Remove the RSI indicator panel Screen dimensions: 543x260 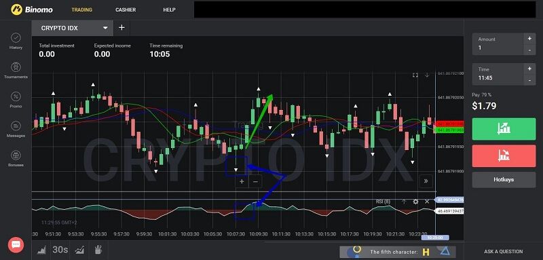[x=427, y=202]
